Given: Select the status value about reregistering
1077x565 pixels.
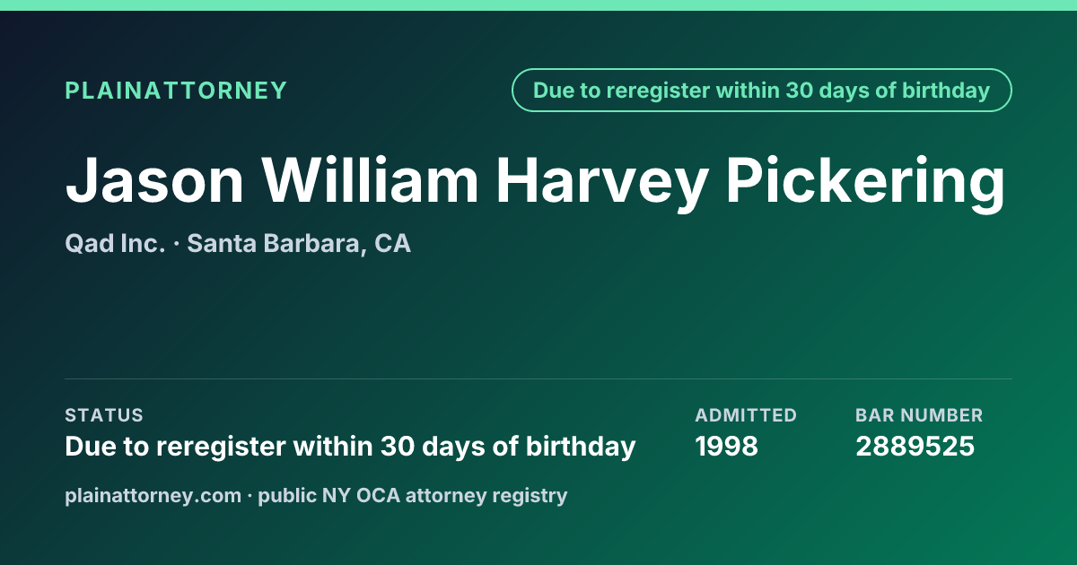Looking at the screenshot, I should 350,446.
